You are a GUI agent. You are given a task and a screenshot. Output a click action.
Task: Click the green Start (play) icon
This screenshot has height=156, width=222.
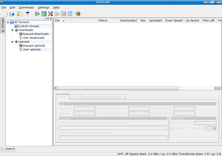[x=37, y=14]
